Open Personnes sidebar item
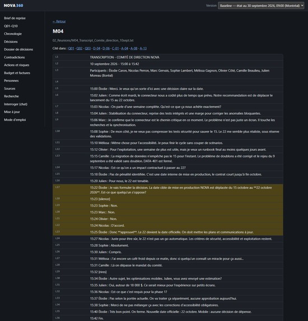 11,81
